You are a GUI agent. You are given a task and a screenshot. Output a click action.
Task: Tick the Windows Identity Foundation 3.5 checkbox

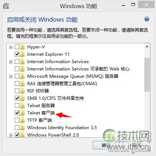pos(17,128)
